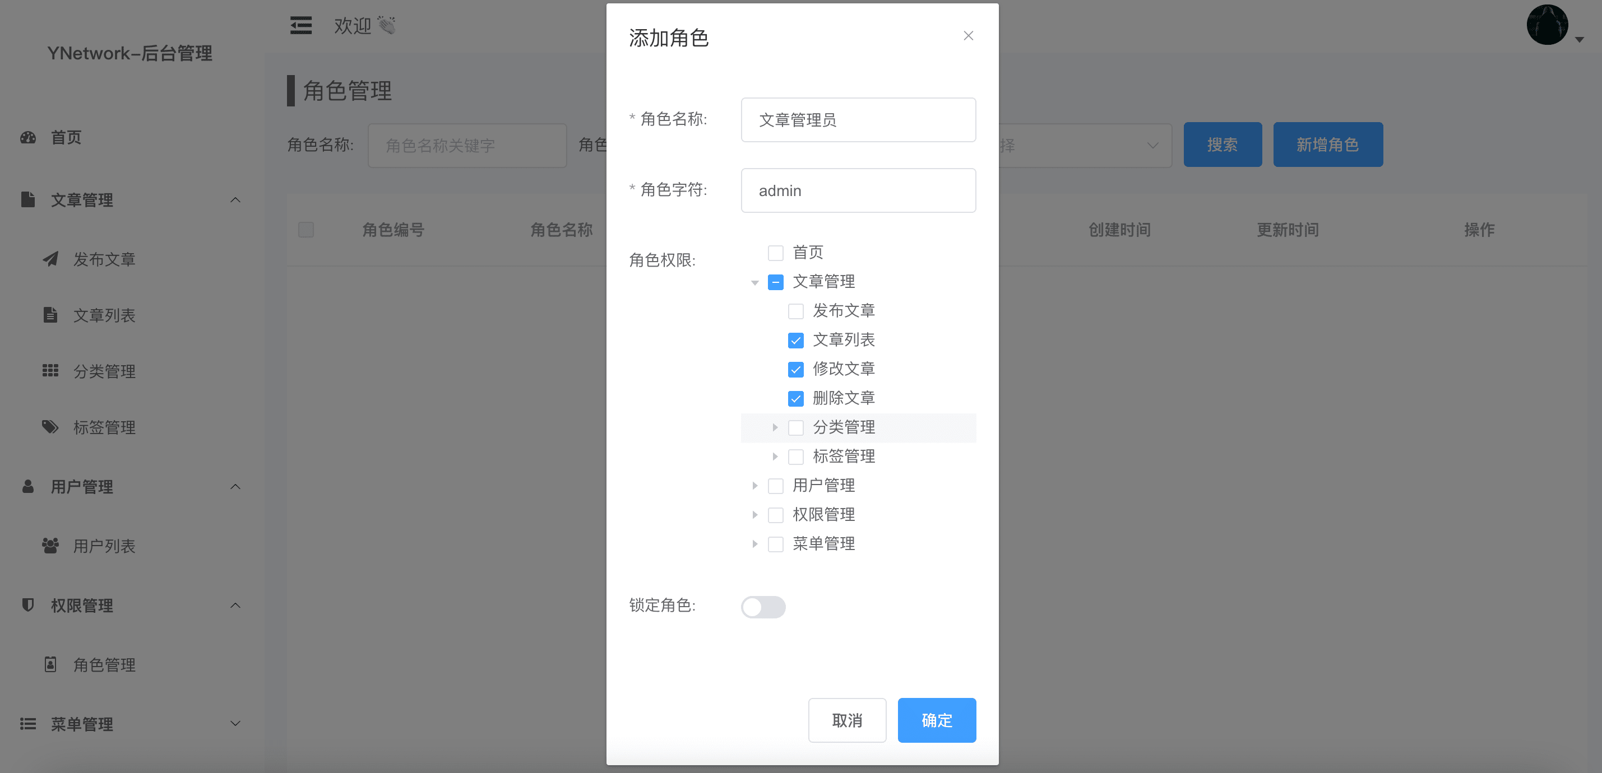This screenshot has width=1602, height=773.
Task: Open the 菜单管理 sidebar menu
Action: (81, 724)
